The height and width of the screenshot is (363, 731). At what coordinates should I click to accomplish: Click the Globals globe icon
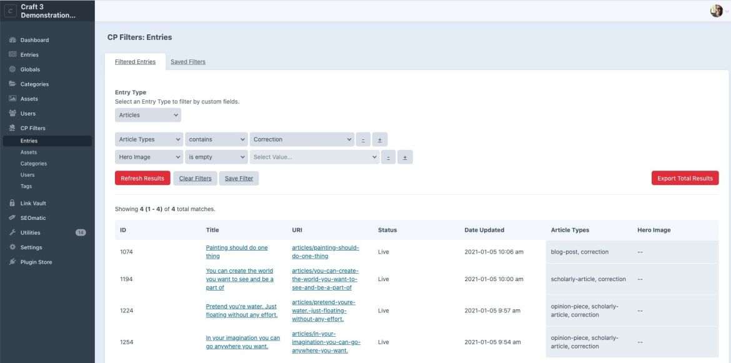pos(12,69)
